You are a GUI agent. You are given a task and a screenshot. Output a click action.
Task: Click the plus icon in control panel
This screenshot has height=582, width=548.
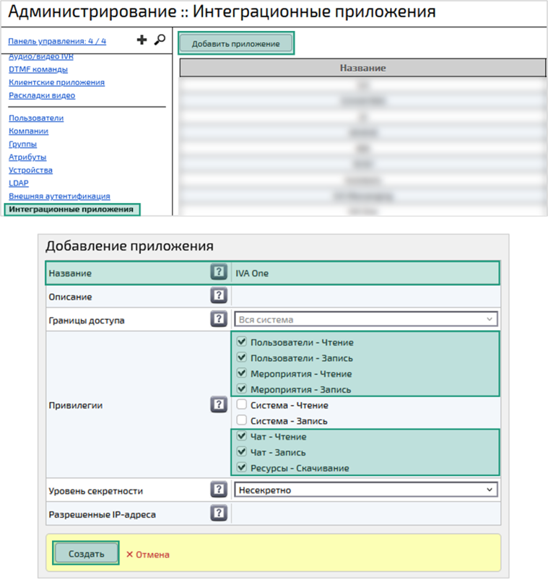(x=142, y=40)
